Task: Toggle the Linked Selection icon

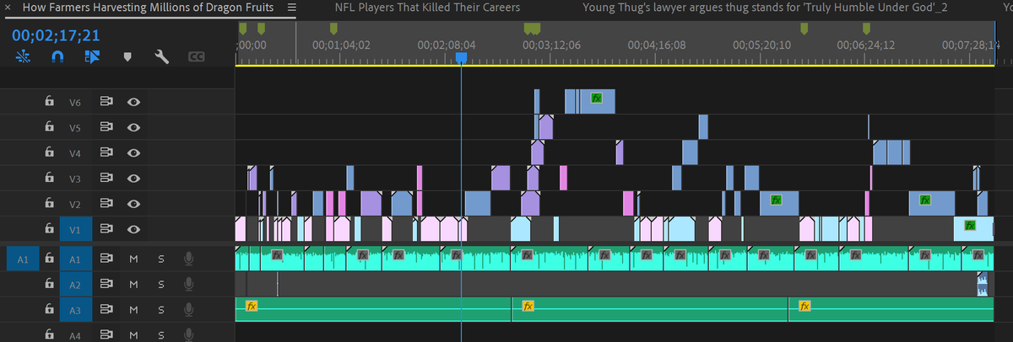Action: tap(92, 57)
